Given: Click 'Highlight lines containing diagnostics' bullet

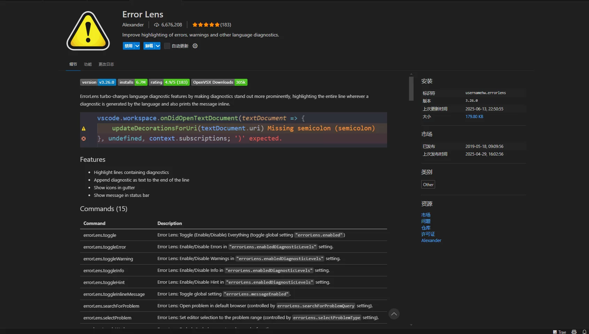Looking at the screenshot, I should [x=131, y=172].
